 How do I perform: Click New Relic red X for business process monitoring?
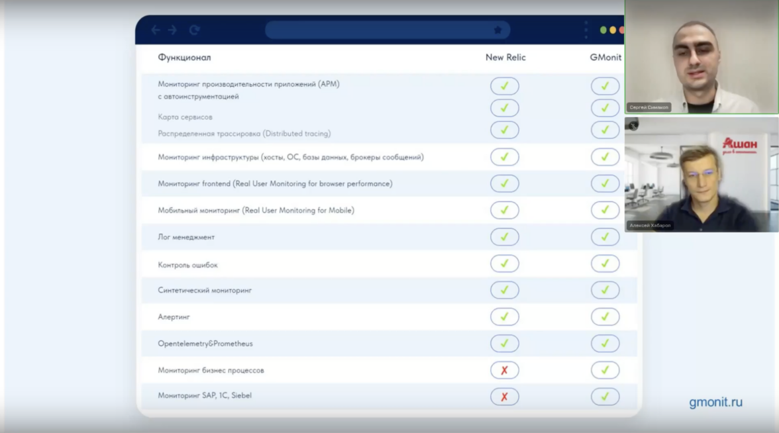tap(504, 370)
